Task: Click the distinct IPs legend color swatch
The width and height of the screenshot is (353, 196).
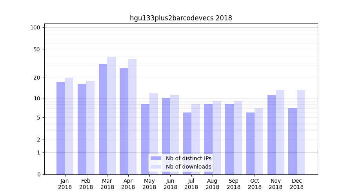Action: click(156, 158)
